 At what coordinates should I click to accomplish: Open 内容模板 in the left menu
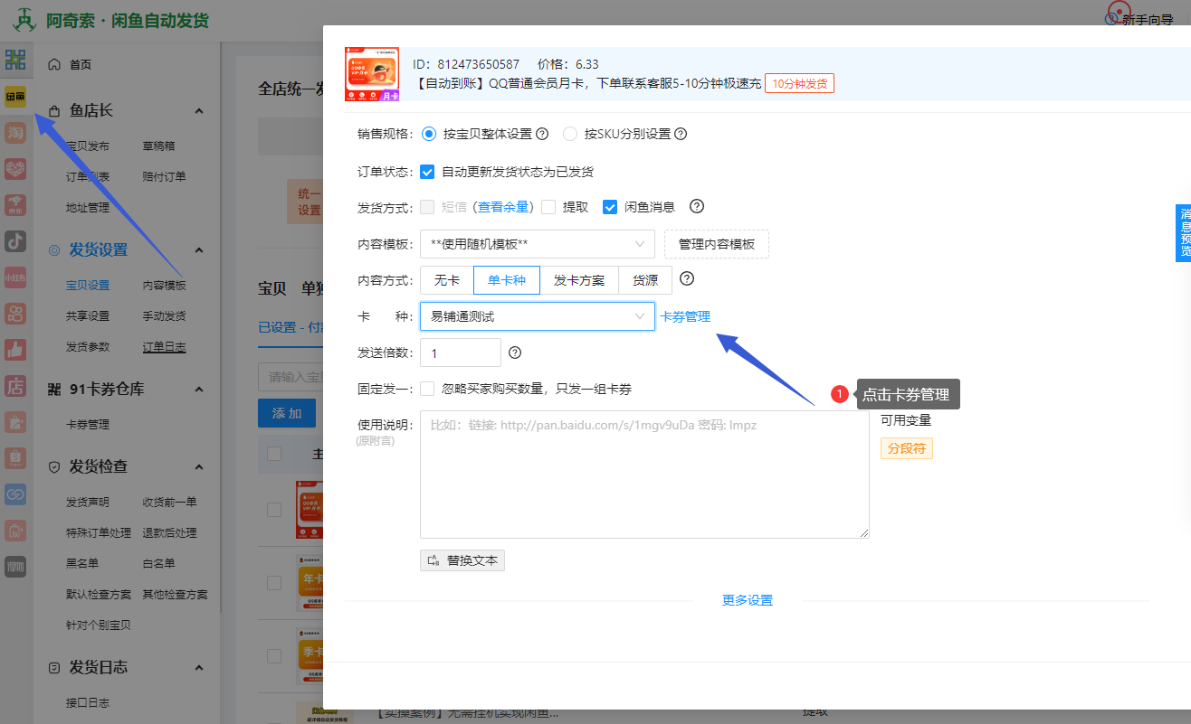[x=164, y=285]
